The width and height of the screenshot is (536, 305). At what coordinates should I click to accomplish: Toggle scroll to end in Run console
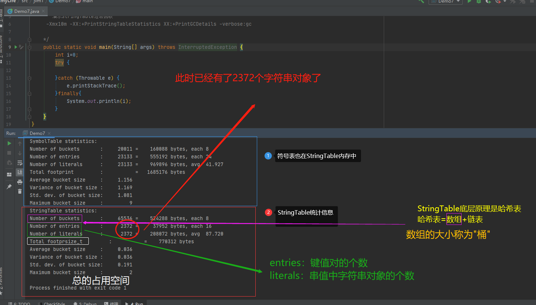(x=20, y=172)
